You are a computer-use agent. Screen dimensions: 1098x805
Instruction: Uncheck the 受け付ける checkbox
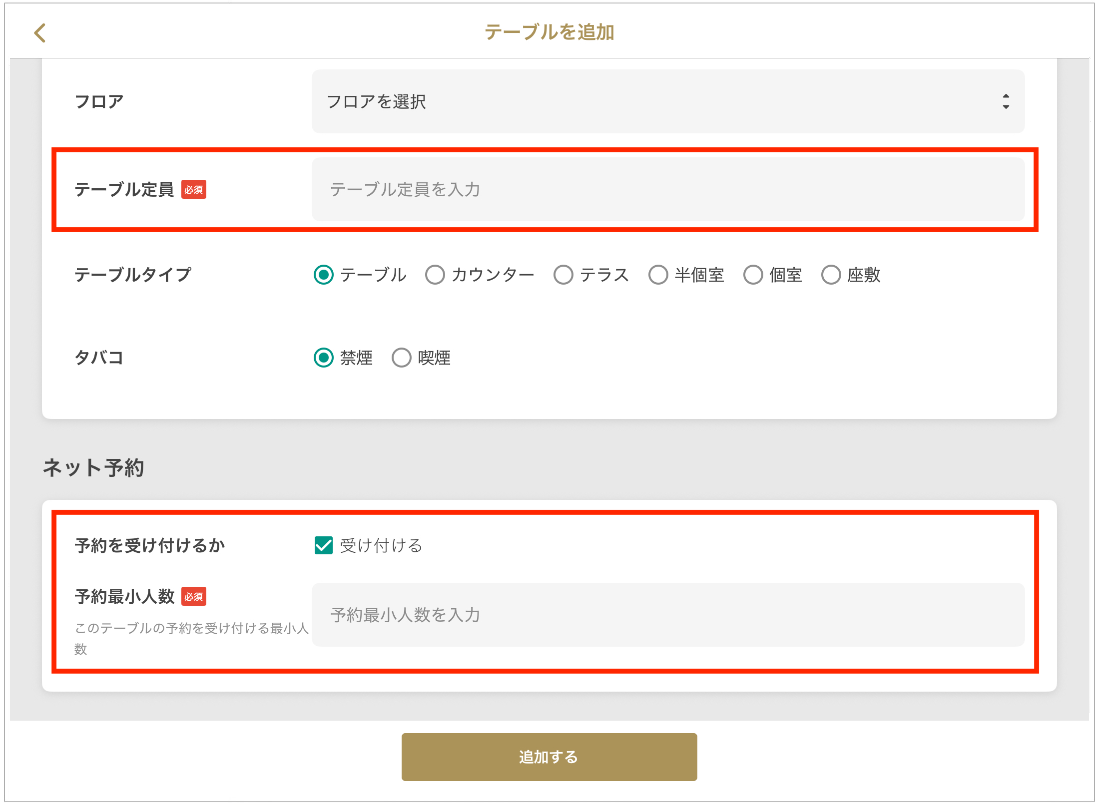[324, 545]
